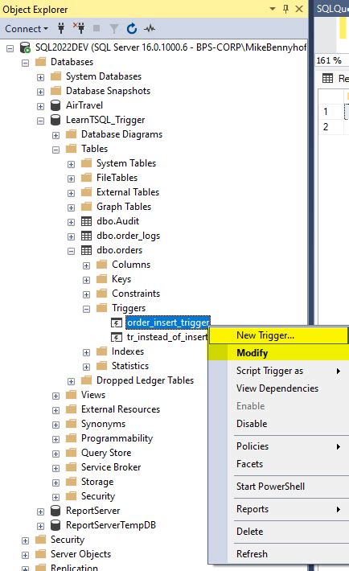Viewport: 349px width, 571px height.
Task: Open the Script Trigger as submenu
Action: [279, 371]
